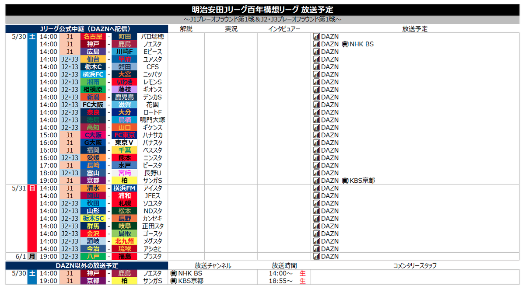Select the 浦和 team cell

pos(124,195)
